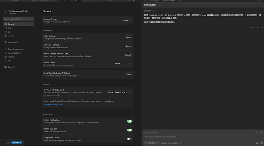Click thumbs down on the response

coord(254,28)
